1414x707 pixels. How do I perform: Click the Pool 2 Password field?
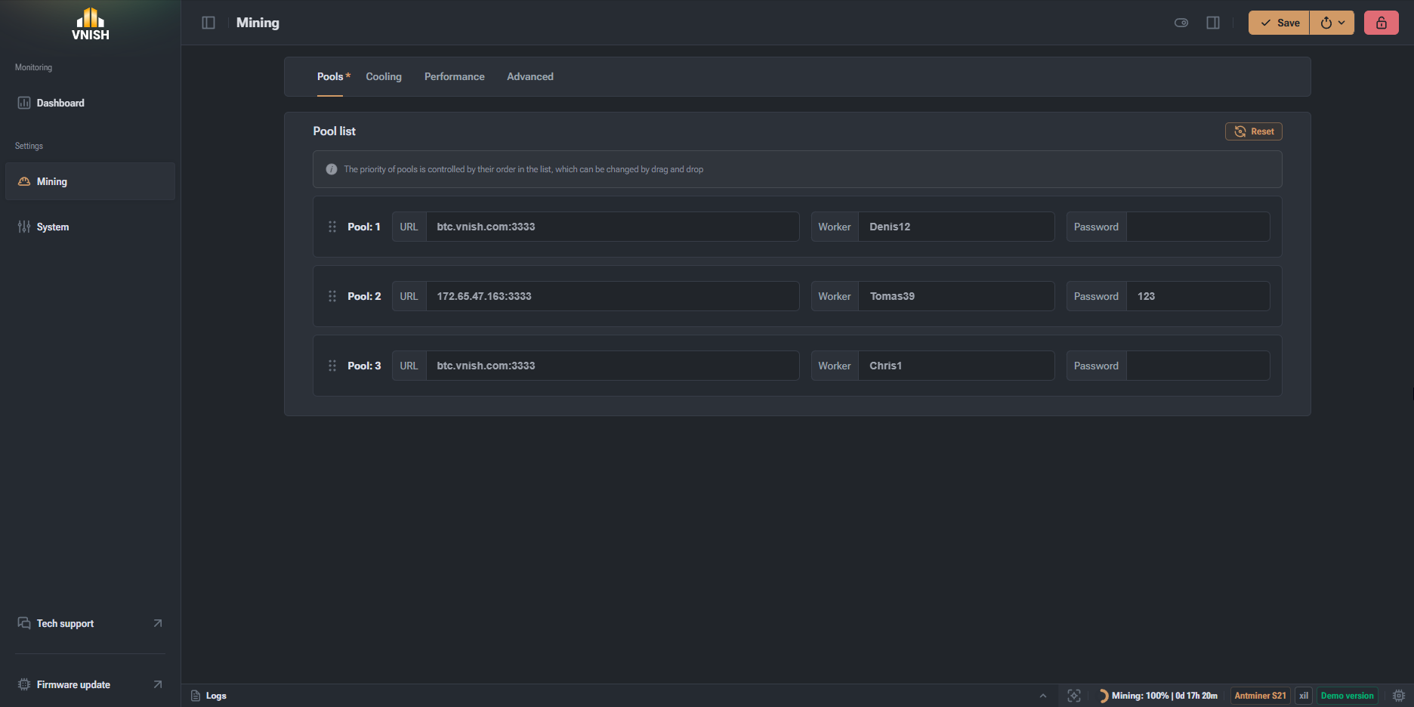[x=1198, y=296]
